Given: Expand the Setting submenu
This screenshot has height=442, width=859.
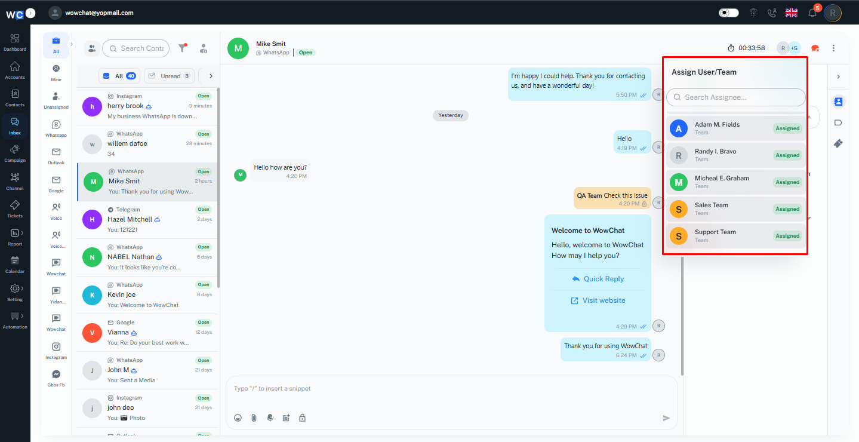Looking at the screenshot, I should pyautogui.click(x=22, y=287).
